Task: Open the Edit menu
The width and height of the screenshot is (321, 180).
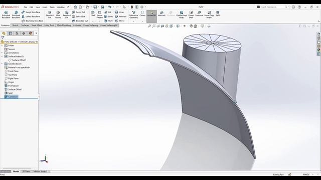Action: pos(31,7)
